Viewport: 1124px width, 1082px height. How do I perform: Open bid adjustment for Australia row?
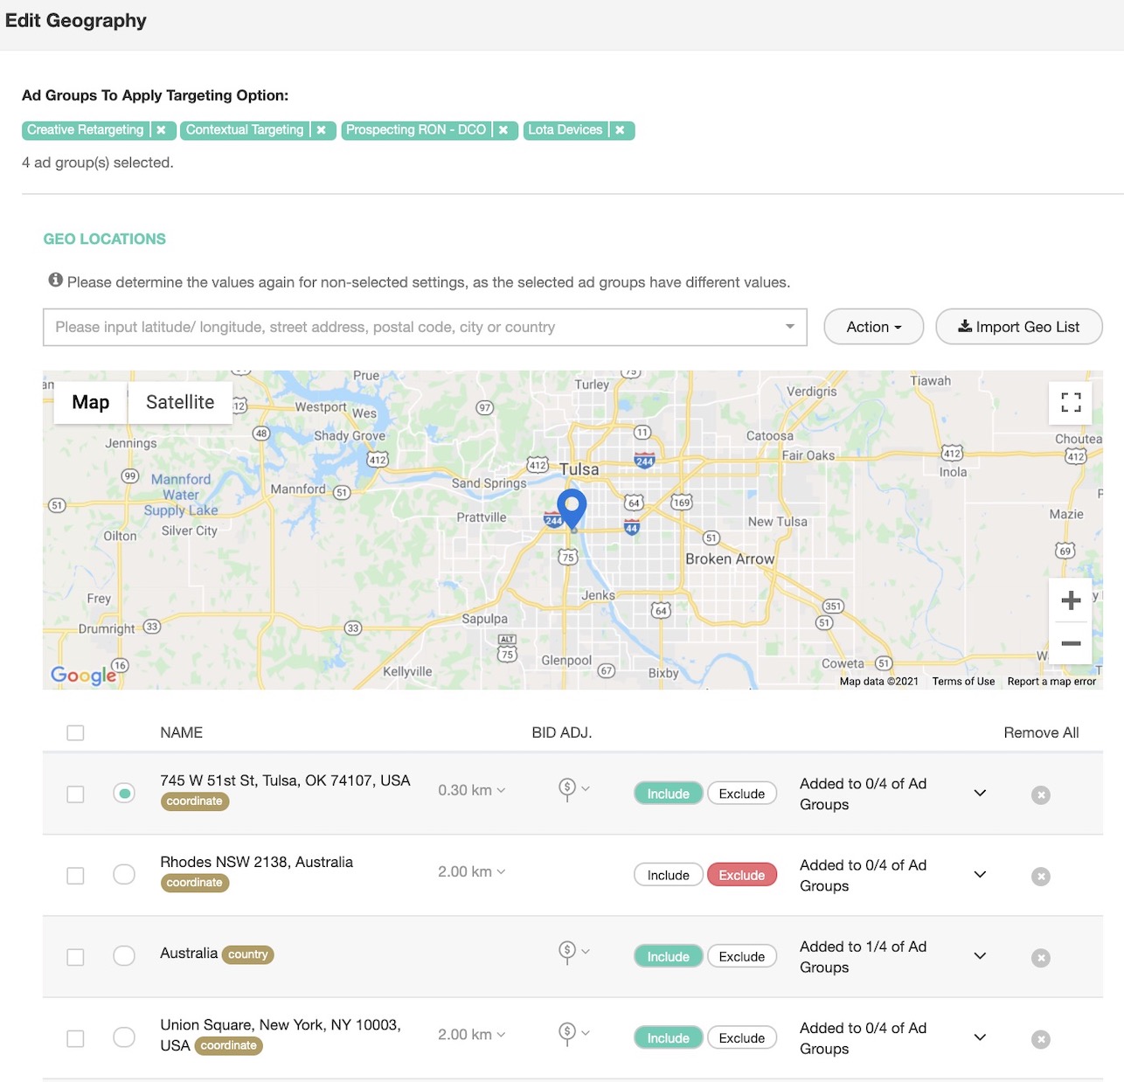pos(573,952)
